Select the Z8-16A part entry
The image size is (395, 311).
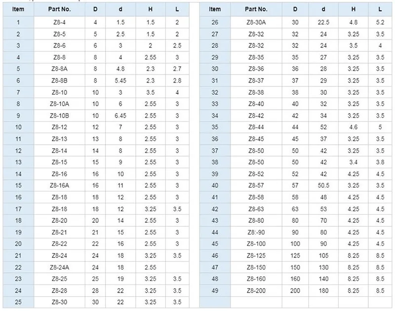click(x=59, y=186)
